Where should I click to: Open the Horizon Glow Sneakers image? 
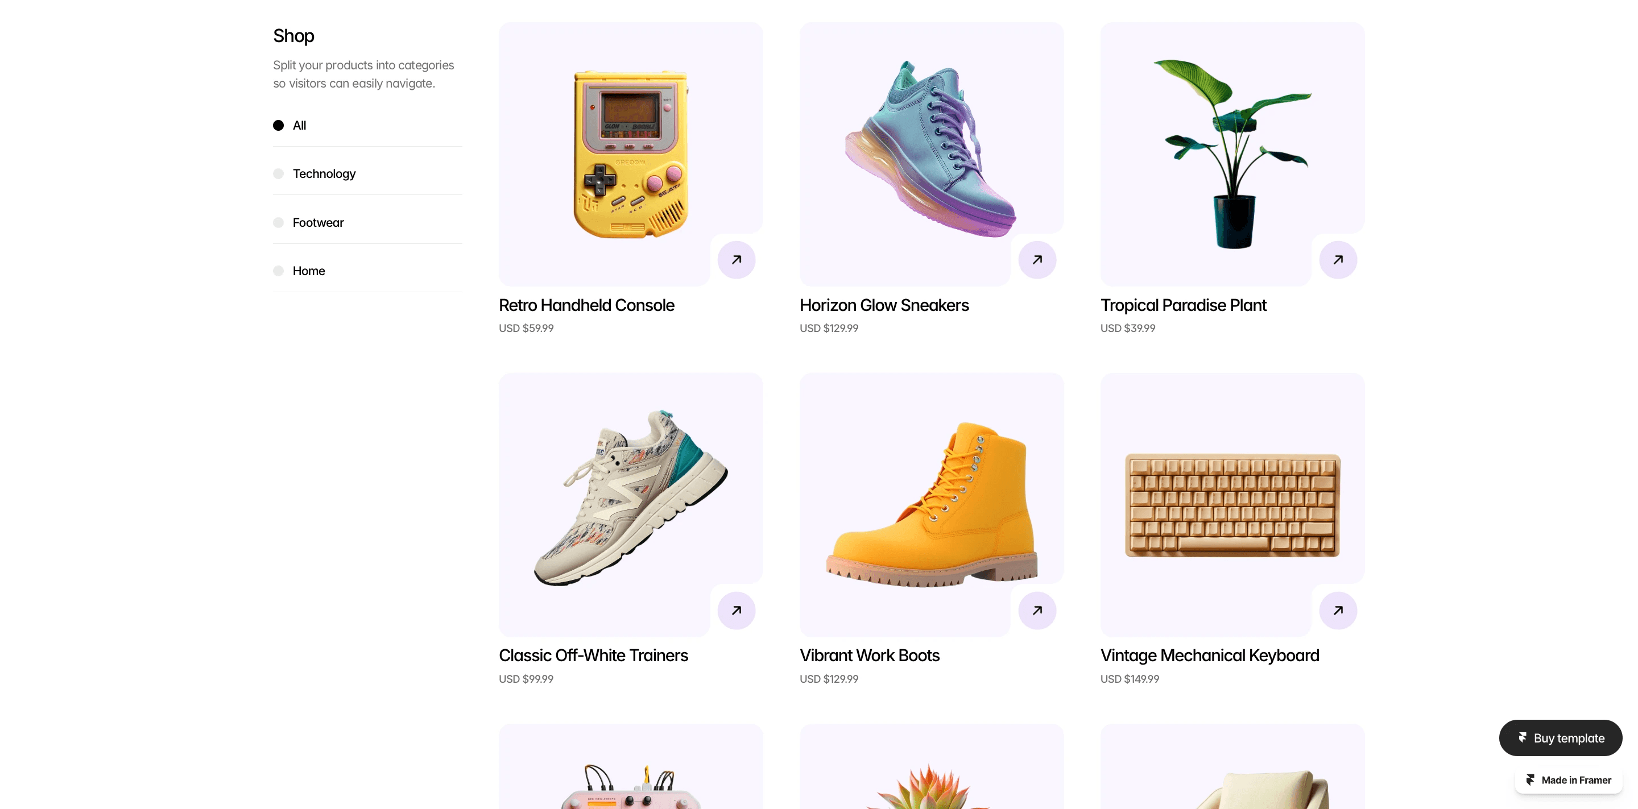(932, 154)
